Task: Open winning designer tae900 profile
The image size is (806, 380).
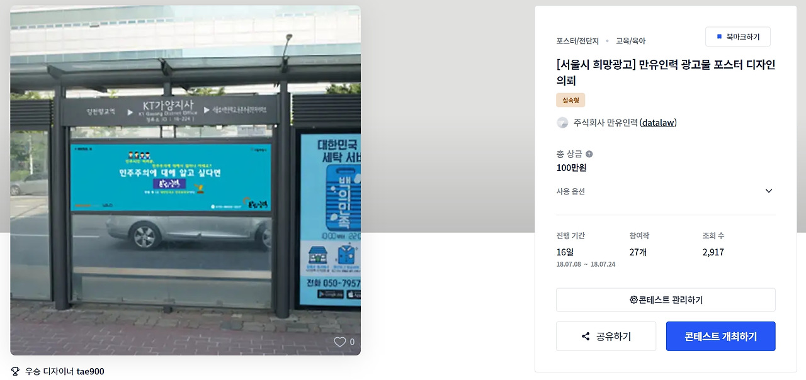Action: 91,371
